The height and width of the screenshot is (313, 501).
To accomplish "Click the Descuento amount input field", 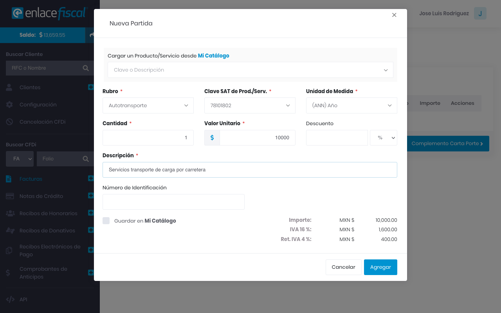I will click(x=337, y=138).
